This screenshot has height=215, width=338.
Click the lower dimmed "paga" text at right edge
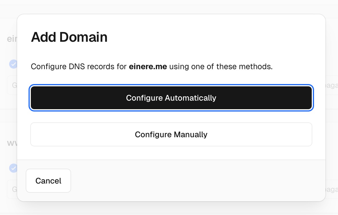tap(331, 189)
